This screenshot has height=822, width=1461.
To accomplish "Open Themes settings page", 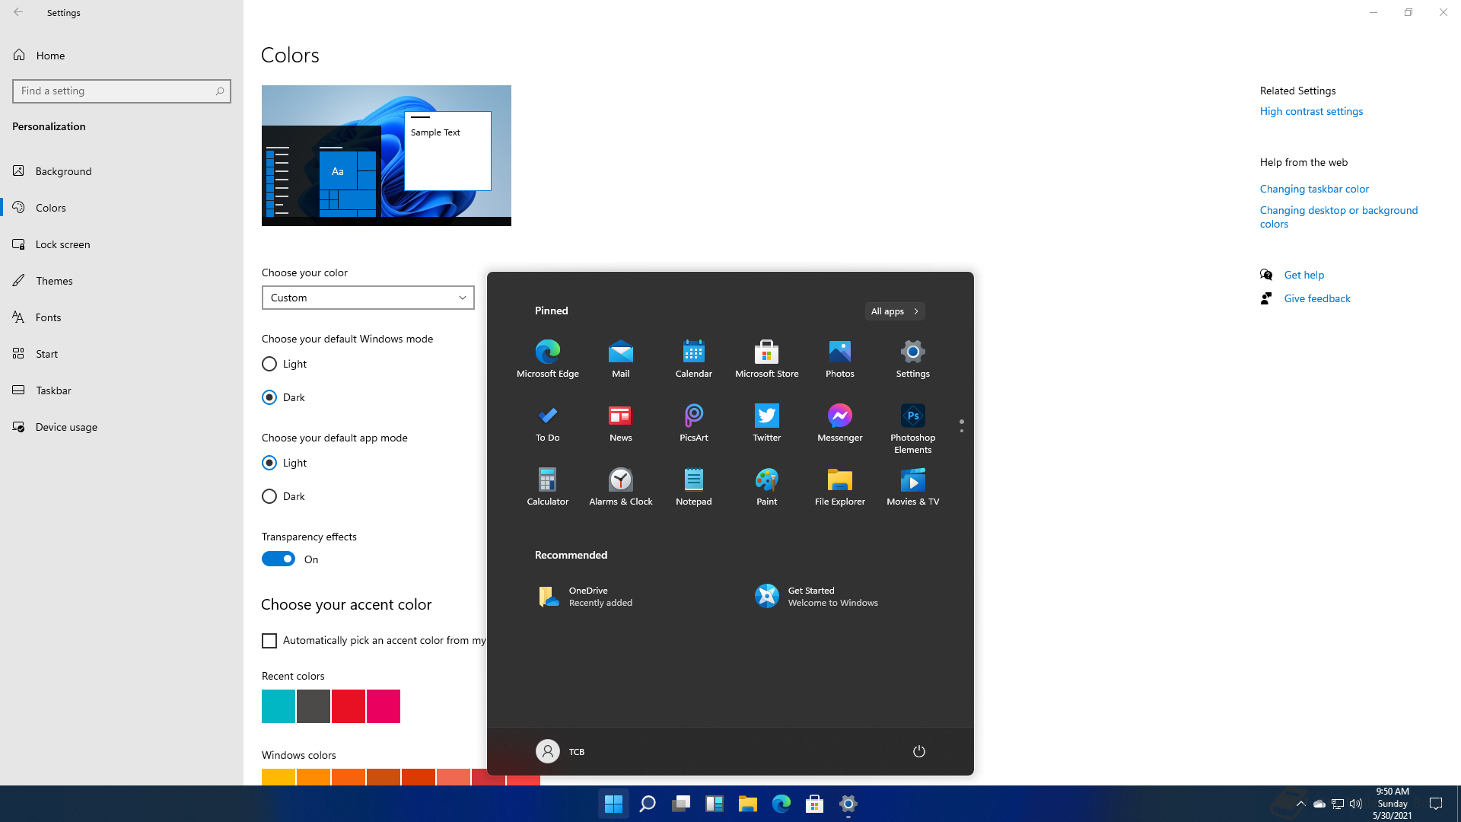I will point(122,281).
